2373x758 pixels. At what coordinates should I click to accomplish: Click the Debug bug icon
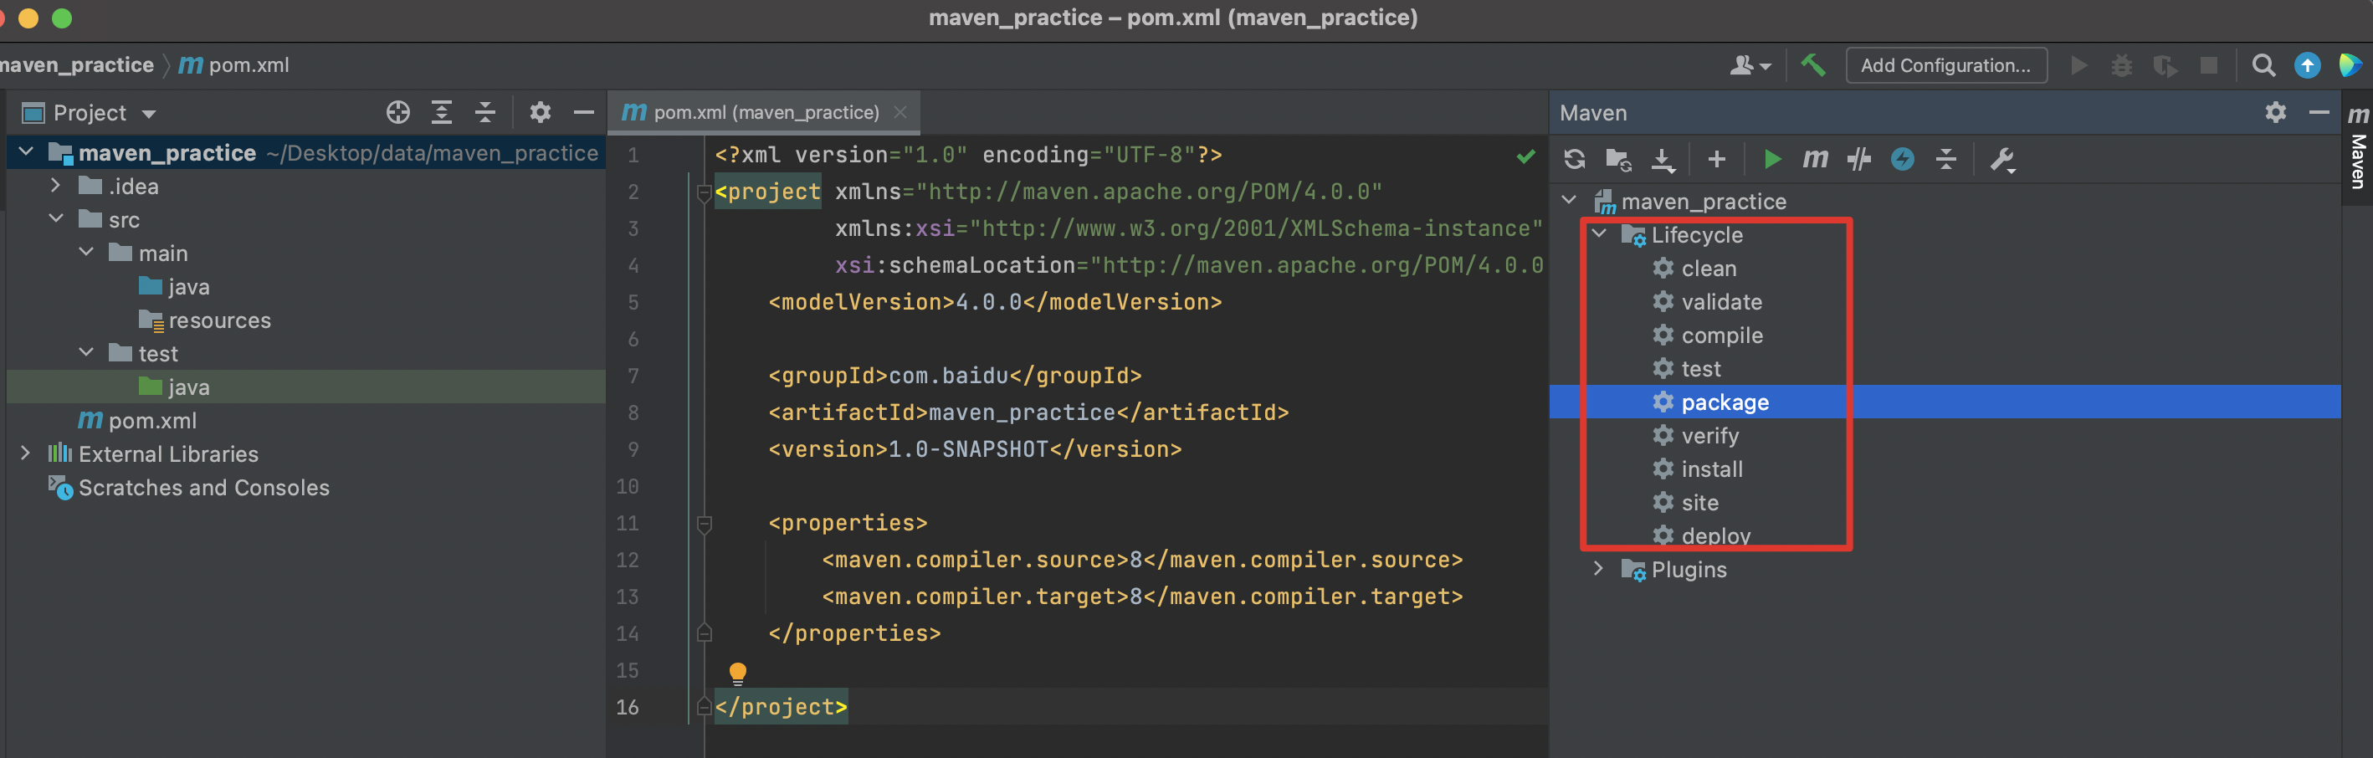[2121, 65]
